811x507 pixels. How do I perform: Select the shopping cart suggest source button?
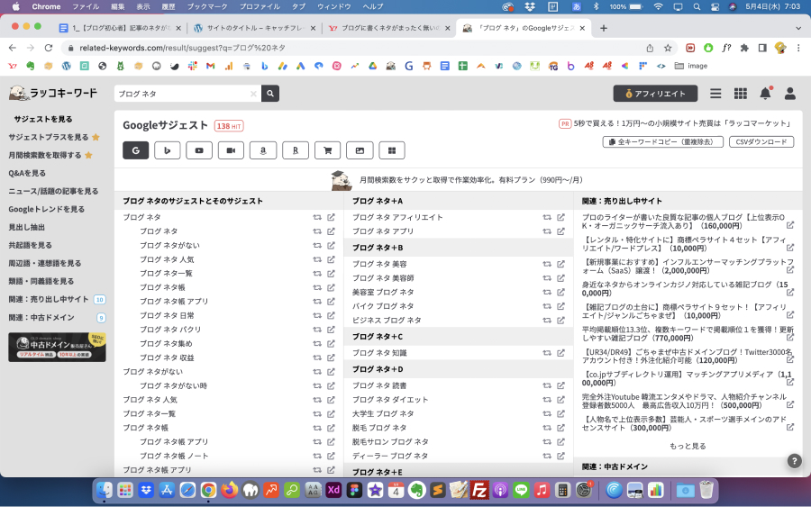327,150
